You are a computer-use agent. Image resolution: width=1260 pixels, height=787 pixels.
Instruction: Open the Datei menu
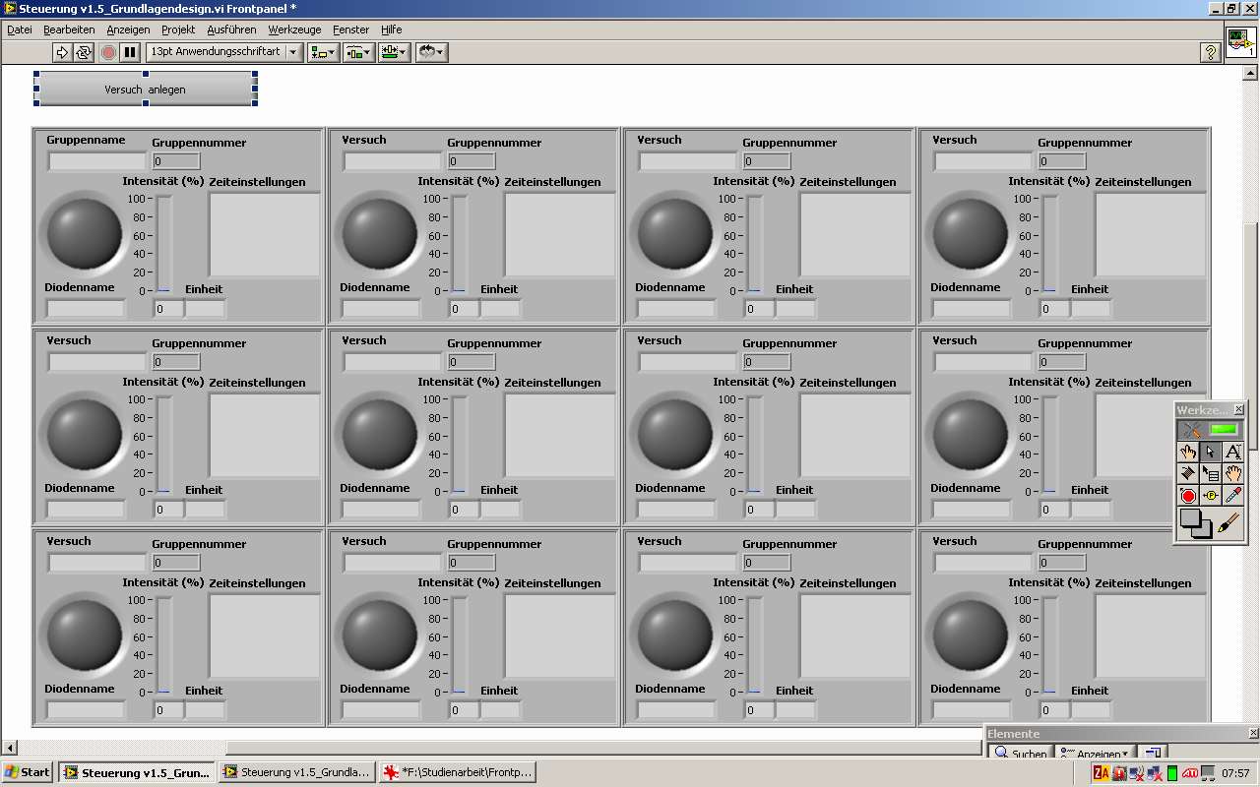click(20, 30)
